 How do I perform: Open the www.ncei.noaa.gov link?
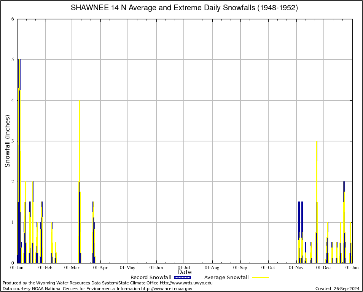tap(167, 289)
